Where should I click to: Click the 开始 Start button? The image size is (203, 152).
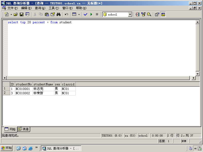(7, 148)
